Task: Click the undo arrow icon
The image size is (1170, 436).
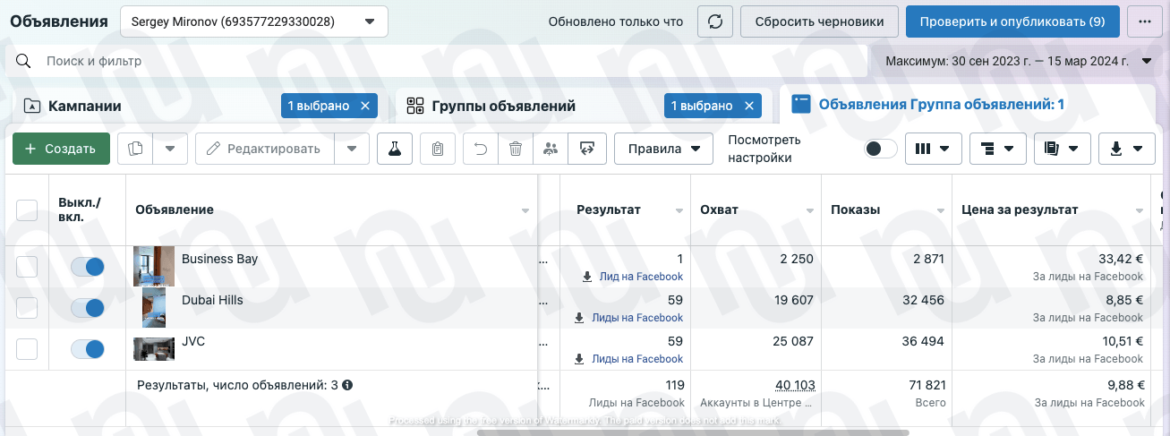Action: 481,149
